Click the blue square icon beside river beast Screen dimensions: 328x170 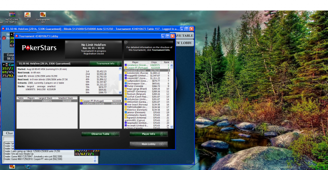(126, 105)
